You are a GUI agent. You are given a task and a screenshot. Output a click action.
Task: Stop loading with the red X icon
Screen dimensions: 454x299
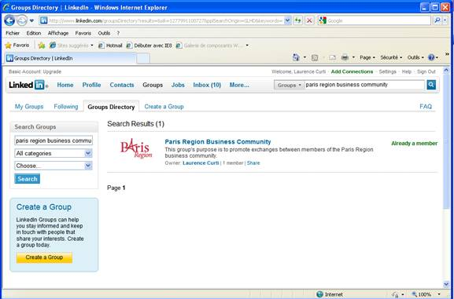[x=309, y=20]
